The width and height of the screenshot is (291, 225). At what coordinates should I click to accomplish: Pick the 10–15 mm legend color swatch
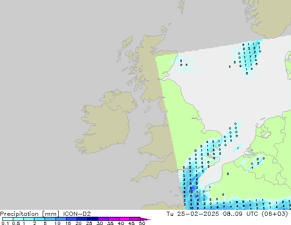click(x=61, y=219)
